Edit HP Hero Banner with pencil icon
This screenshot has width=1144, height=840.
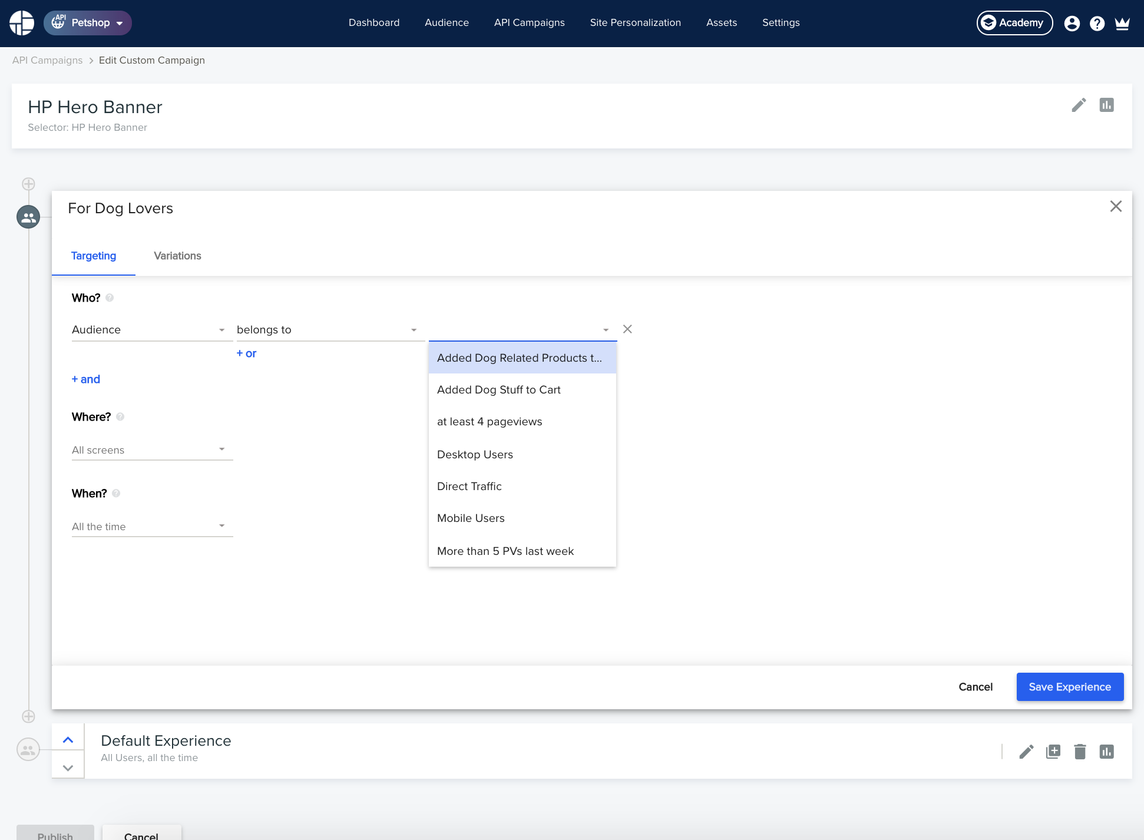[x=1079, y=105]
